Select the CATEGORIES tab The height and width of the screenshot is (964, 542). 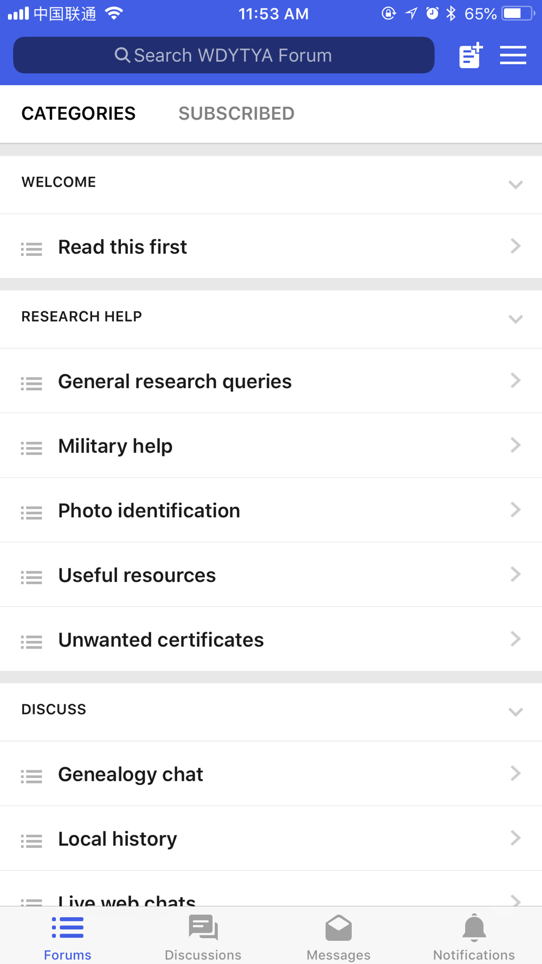point(79,113)
